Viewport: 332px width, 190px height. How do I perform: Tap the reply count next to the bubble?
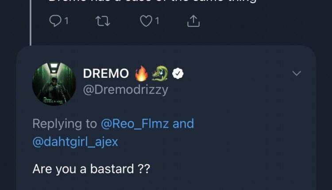click(x=66, y=21)
